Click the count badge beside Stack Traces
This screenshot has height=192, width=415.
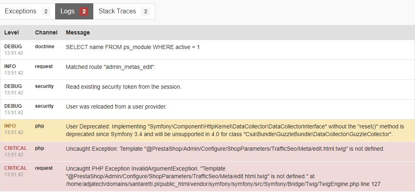[145, 12]
